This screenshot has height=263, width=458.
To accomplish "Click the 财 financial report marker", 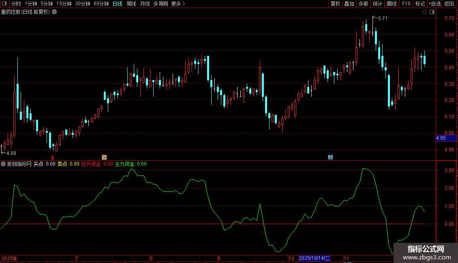I will click(x=330, y=157).
